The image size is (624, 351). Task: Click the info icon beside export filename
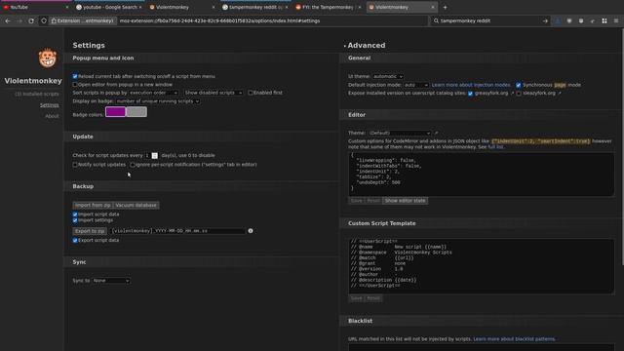[x=251, y=231]
